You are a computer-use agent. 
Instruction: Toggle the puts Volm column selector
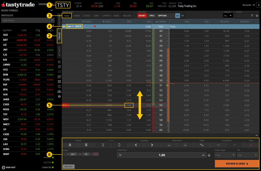click(221, 22)
